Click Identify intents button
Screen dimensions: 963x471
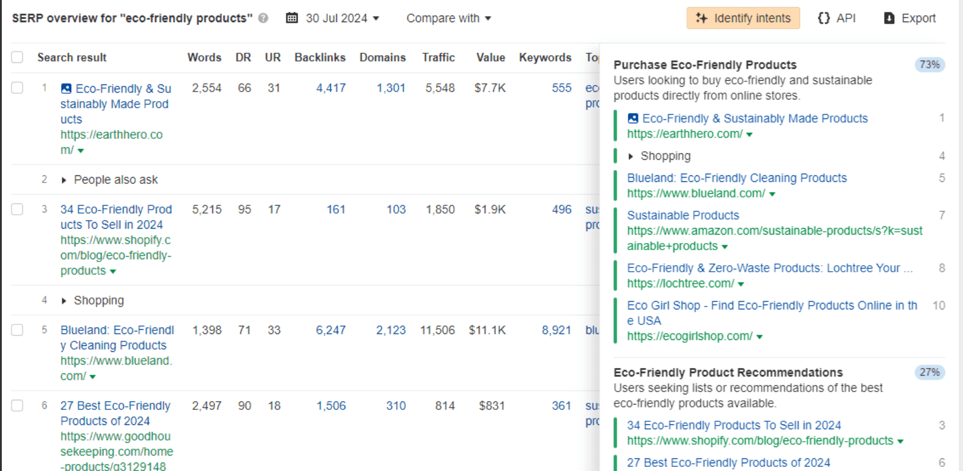tap(743, 18)
